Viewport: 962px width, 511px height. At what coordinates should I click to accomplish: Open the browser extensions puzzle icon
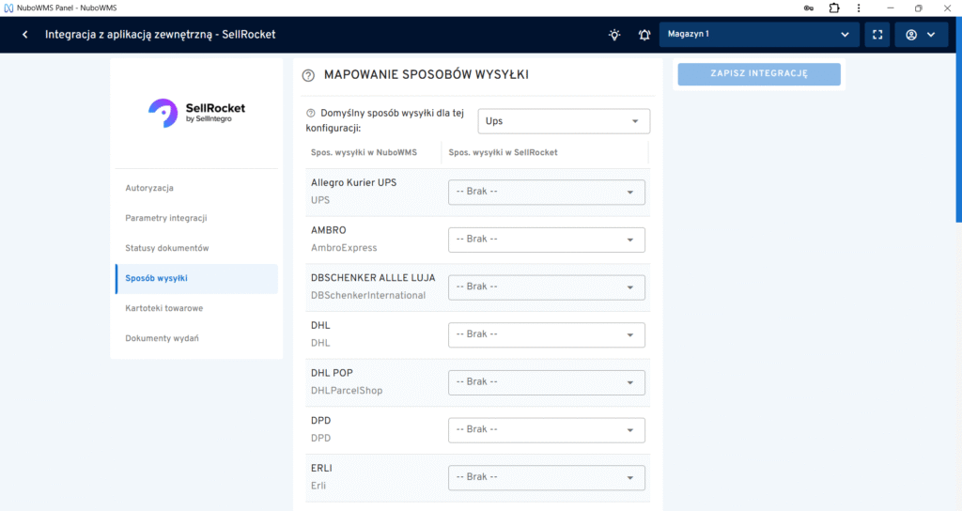click(x=834, y=8)
